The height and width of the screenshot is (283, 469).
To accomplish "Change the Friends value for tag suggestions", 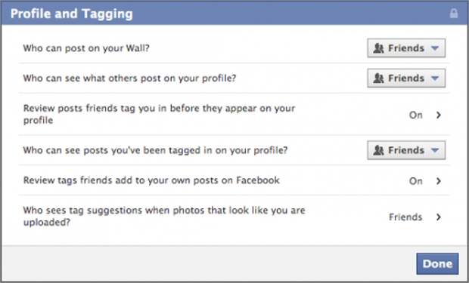I will point(405,217).
